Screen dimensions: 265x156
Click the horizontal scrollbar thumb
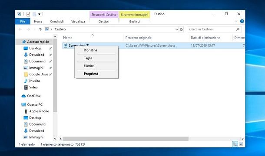[126, 139]
